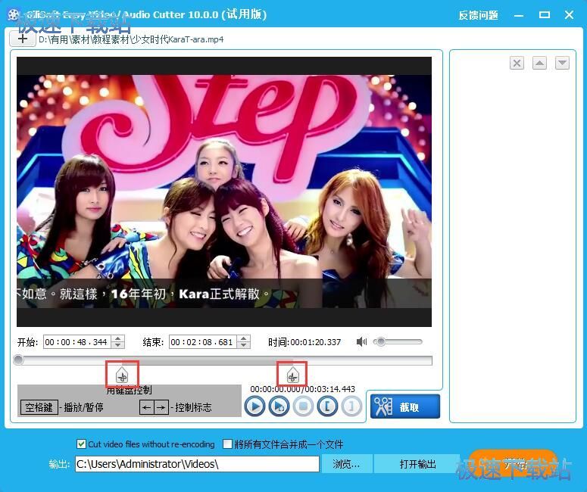The width and height of the screenshot is (587, 492).
Task: Add a new file with plus button
Action: (x=22, y=39)
